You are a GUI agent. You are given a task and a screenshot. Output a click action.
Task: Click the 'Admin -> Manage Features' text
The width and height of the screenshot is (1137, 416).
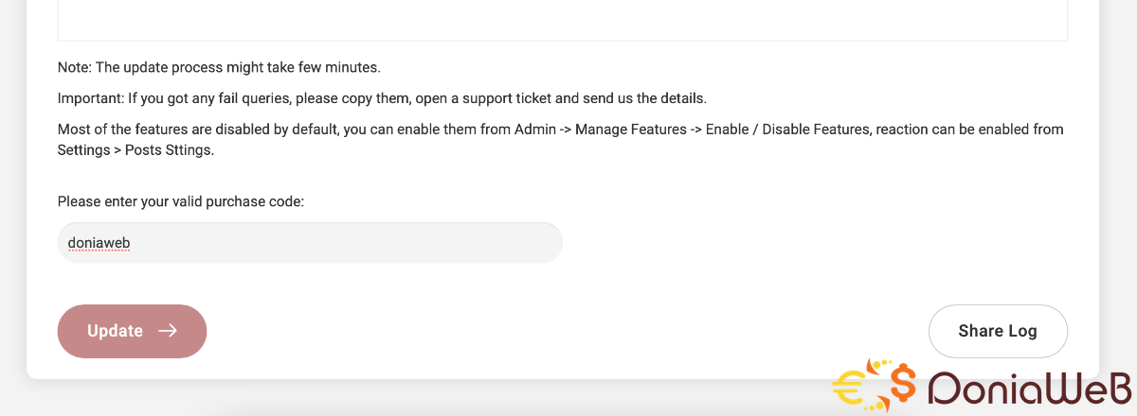click(x=600, y=129)
